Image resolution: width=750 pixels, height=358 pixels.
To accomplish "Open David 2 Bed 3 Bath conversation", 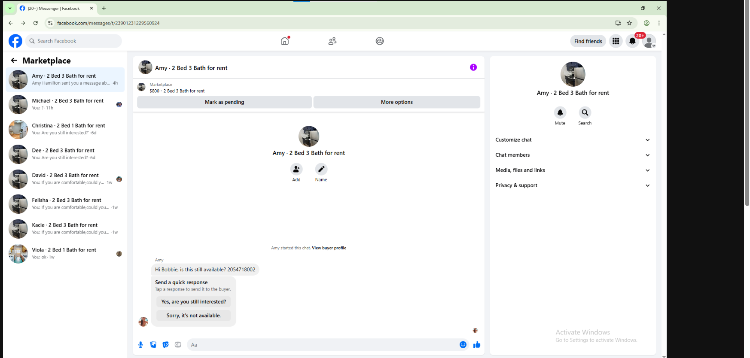I will [65, 179].
